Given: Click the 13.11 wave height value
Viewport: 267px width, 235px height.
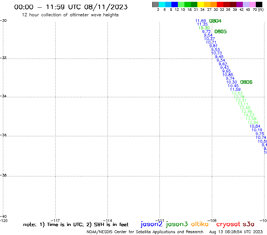Looking at the screenshot, I should click(243, 104).
